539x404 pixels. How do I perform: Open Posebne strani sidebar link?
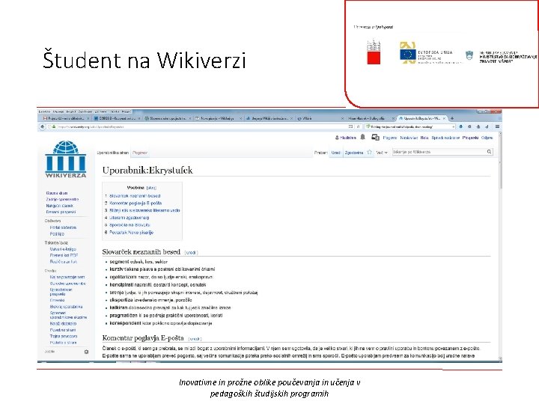point(63,330)
